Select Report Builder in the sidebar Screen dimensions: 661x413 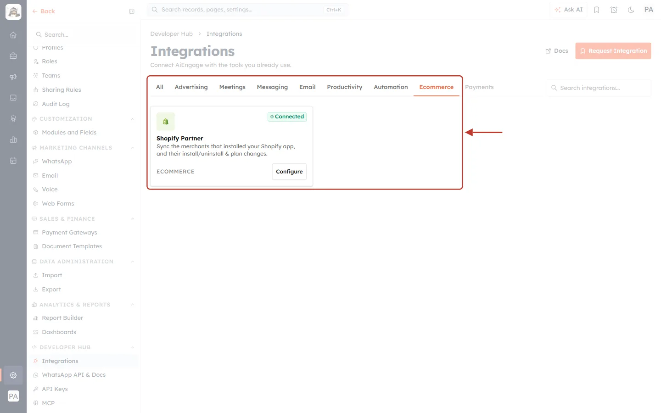point(62,318)
